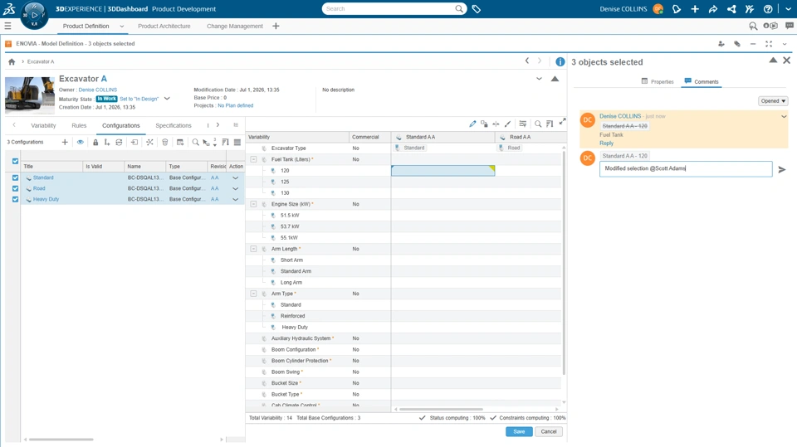Click the Save button
This screenshot has width=797, height=447.
[519, 432]
